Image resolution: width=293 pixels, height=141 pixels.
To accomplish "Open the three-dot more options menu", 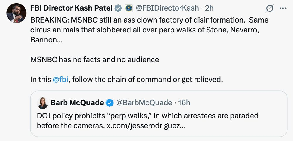I will [283, 8].
